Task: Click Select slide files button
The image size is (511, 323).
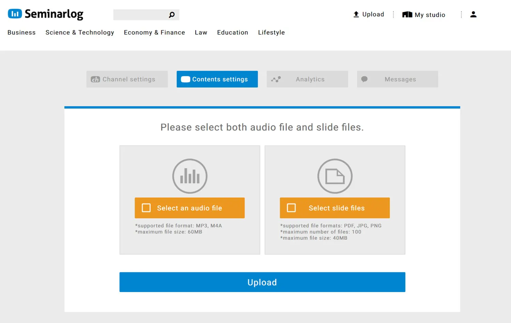Action: click(335, 208)
